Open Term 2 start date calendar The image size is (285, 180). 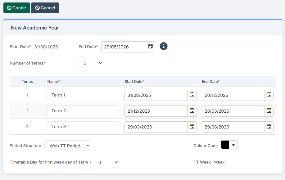[192, 111]
